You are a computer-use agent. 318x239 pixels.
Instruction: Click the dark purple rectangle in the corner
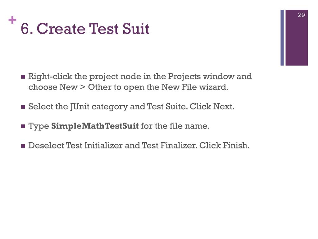click(297, 38)
